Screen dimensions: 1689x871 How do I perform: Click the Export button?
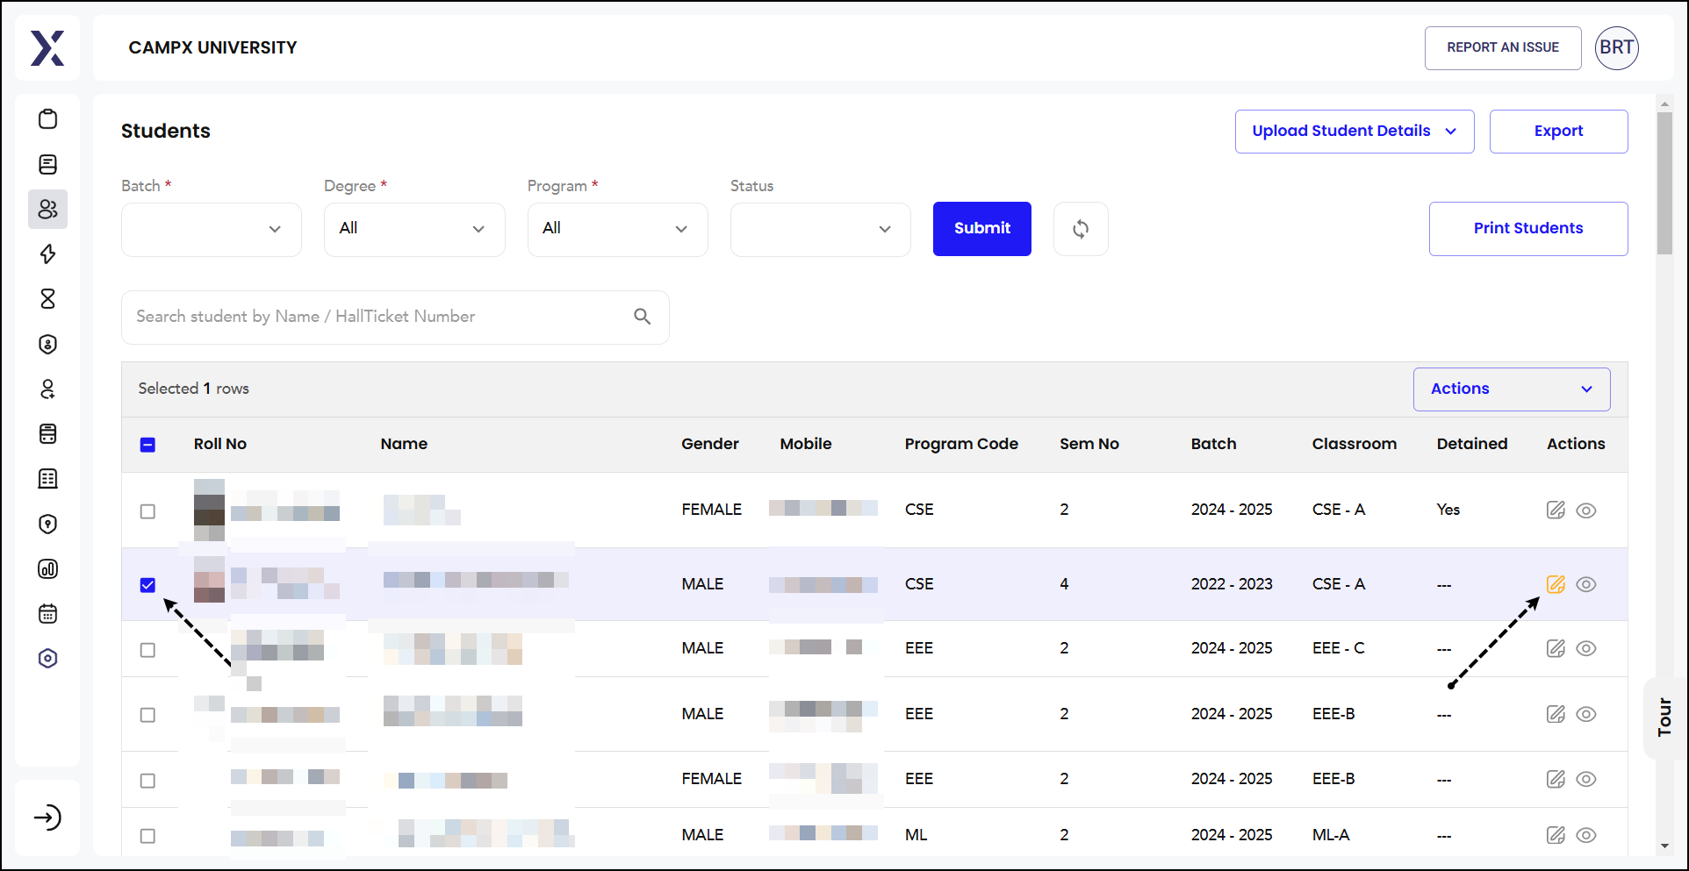[x=1559, y=132]
